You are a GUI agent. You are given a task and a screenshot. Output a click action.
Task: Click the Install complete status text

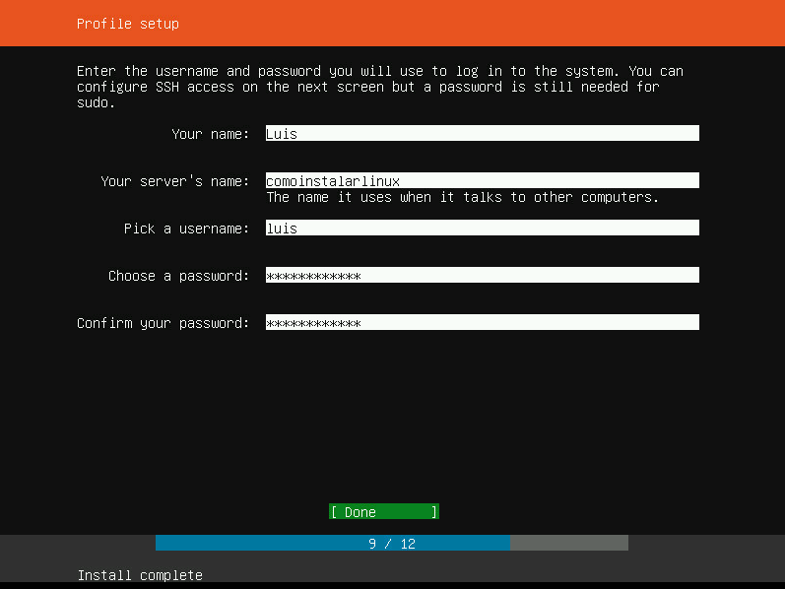pyautogui.click(x=140, y=575)
